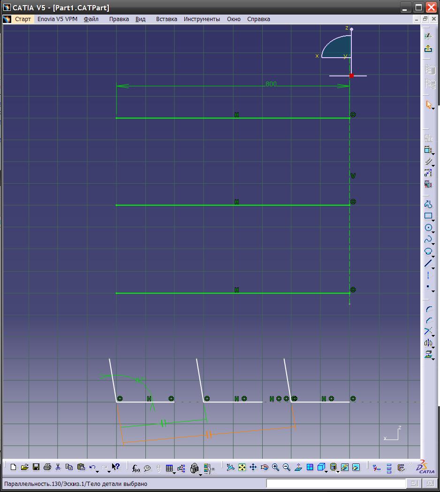440x492 pixels.
Task: Click the Constraints Defined in Dialog Box icon
Action: pyautogui.click(x=428, y=138)
